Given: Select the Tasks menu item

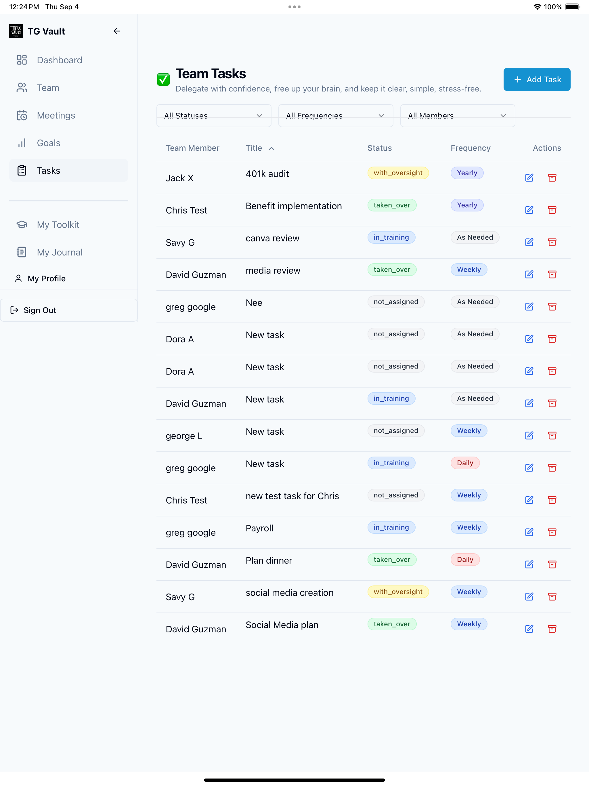Looking at the screenshot, I should (68, 171).
